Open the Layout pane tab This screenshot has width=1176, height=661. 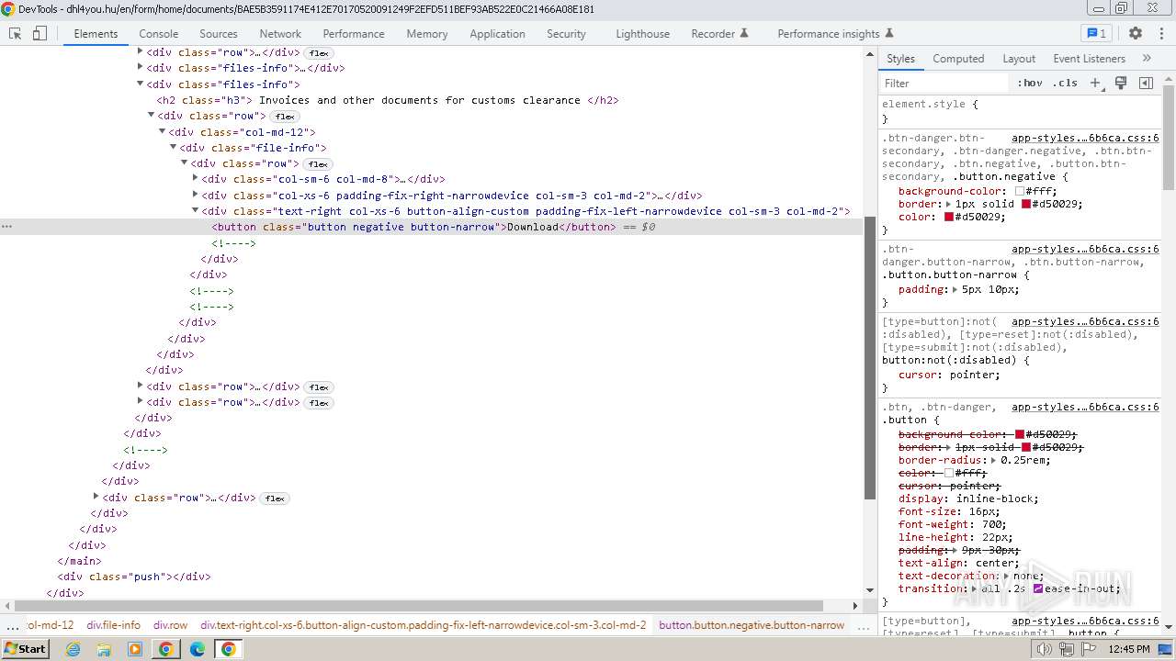(1019, 58)
